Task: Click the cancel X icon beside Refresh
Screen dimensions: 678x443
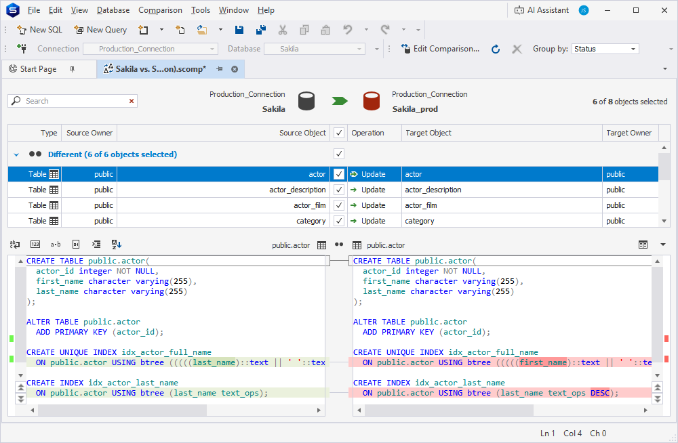Action: (x=517, y=49)
